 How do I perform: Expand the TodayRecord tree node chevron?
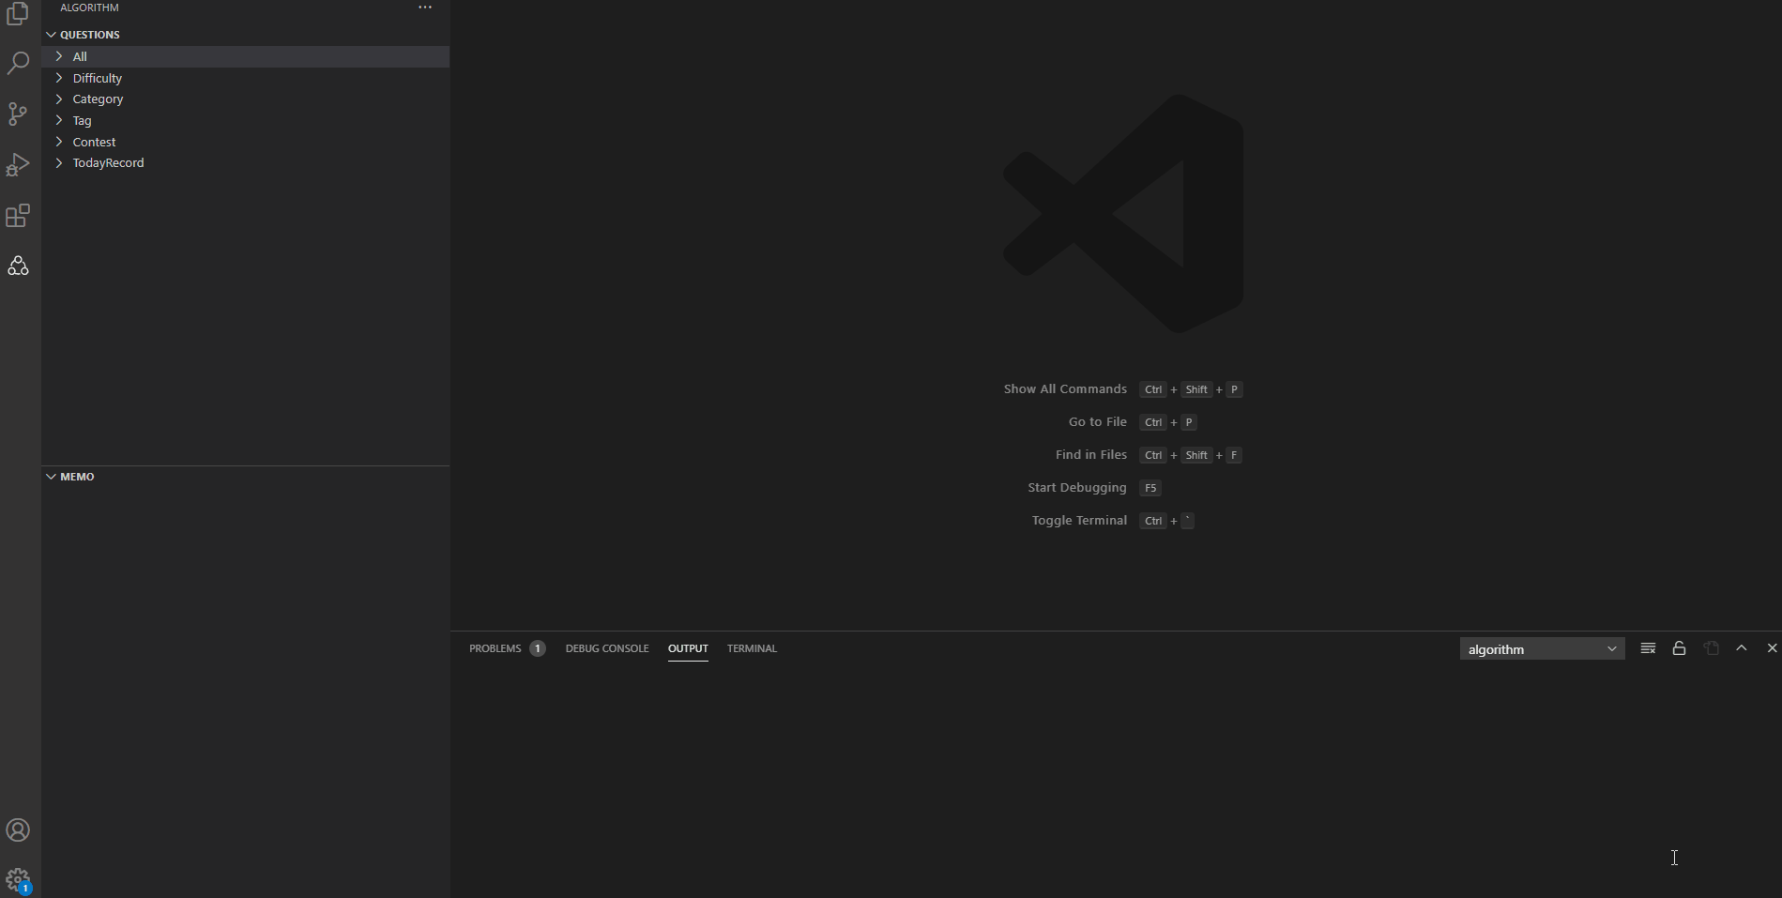click(x=59, y=162)
